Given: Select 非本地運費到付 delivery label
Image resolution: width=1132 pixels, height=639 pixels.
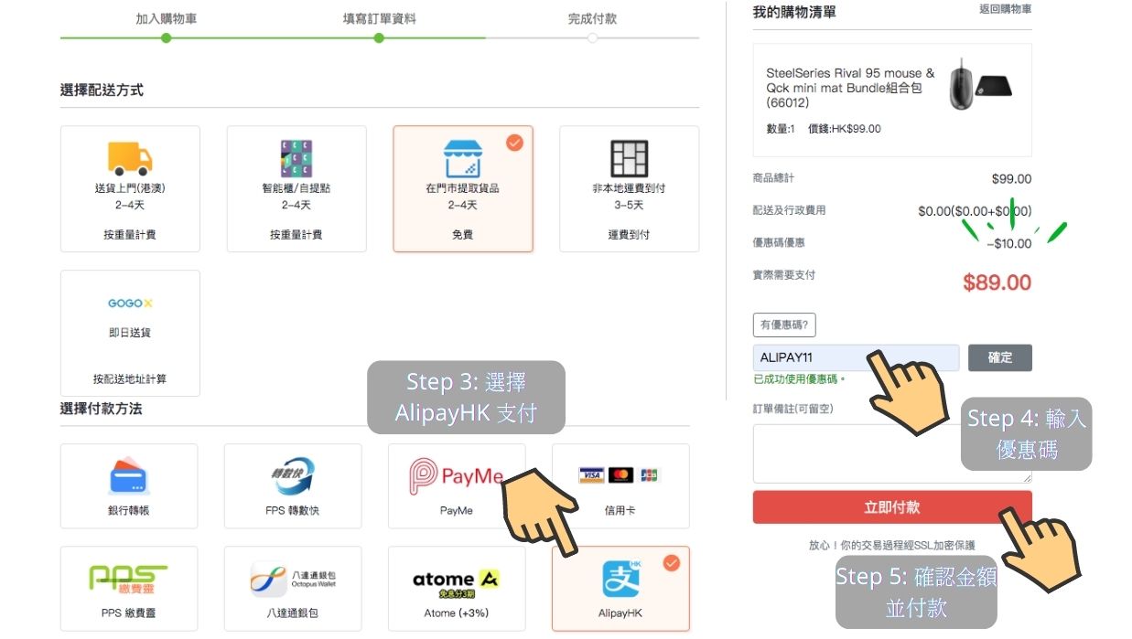Looking at the screenshot, I should 629,188.
